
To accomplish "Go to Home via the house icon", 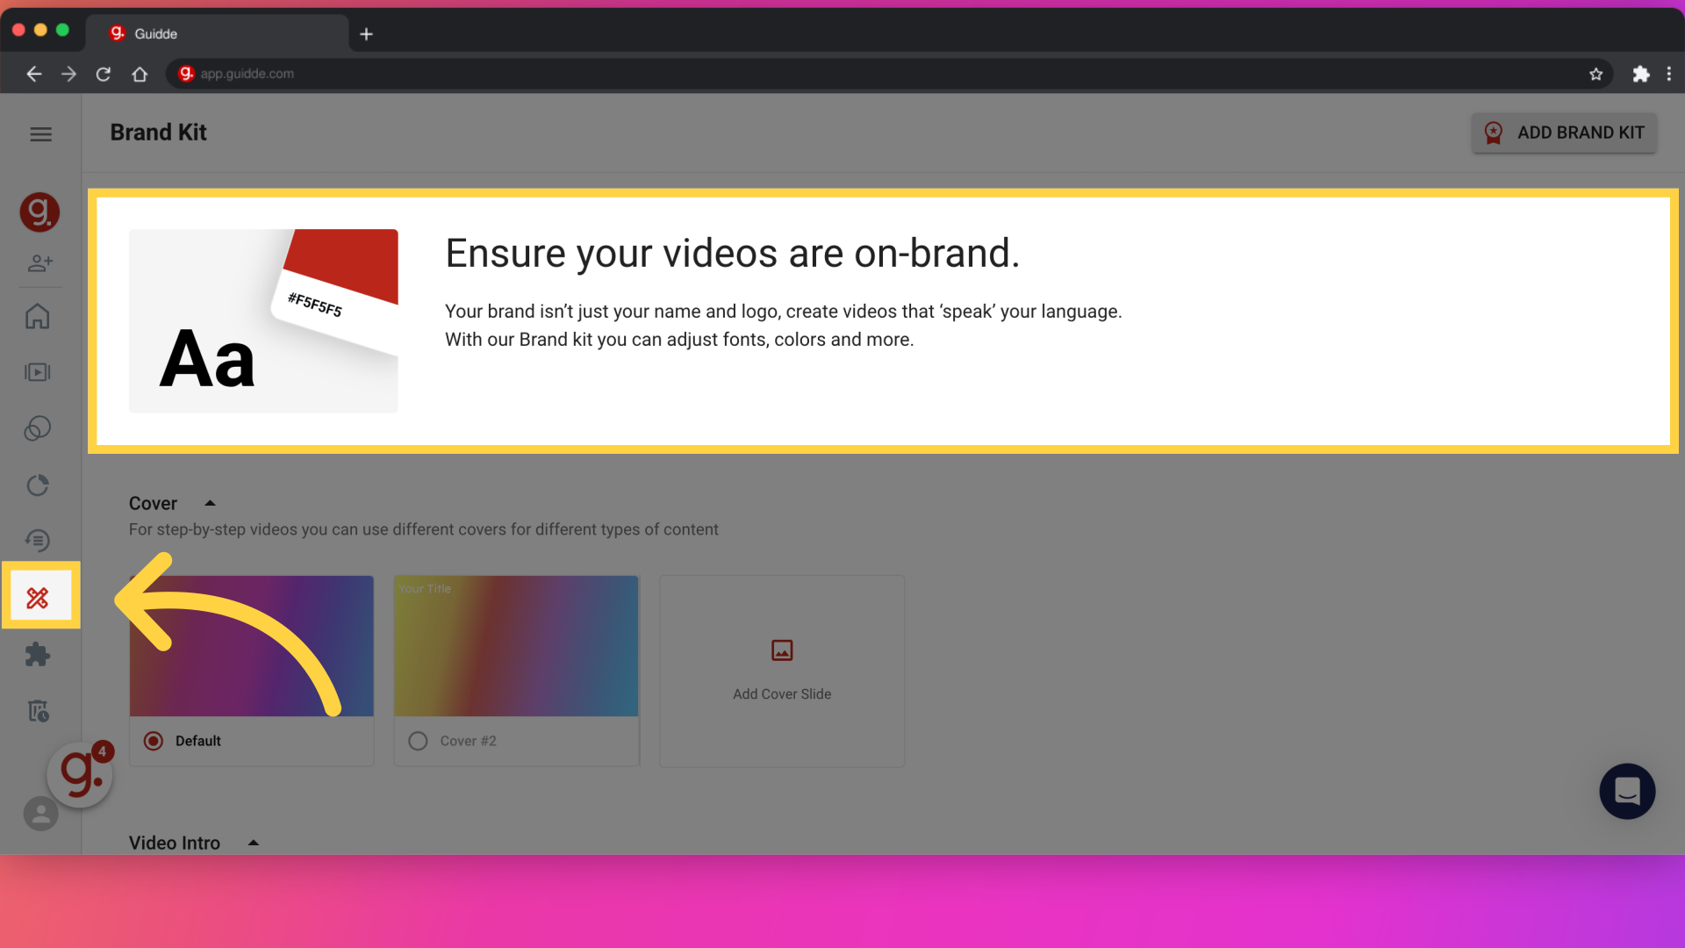I will [x=38, y=316].
